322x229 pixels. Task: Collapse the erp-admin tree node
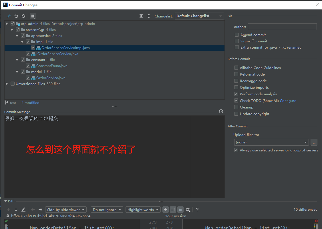point(7,24)
